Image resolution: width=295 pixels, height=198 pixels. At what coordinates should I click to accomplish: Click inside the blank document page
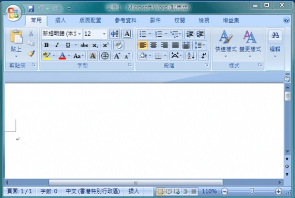tap(144, 131)
